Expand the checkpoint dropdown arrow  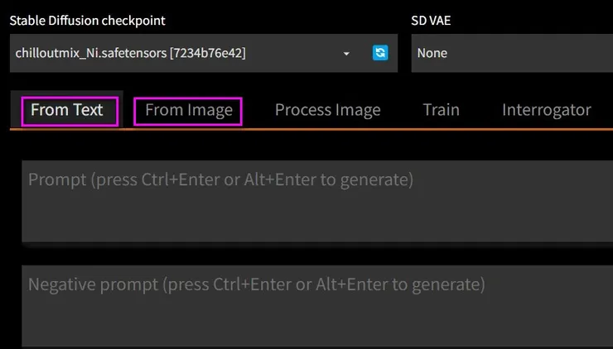tap(346, 54)
